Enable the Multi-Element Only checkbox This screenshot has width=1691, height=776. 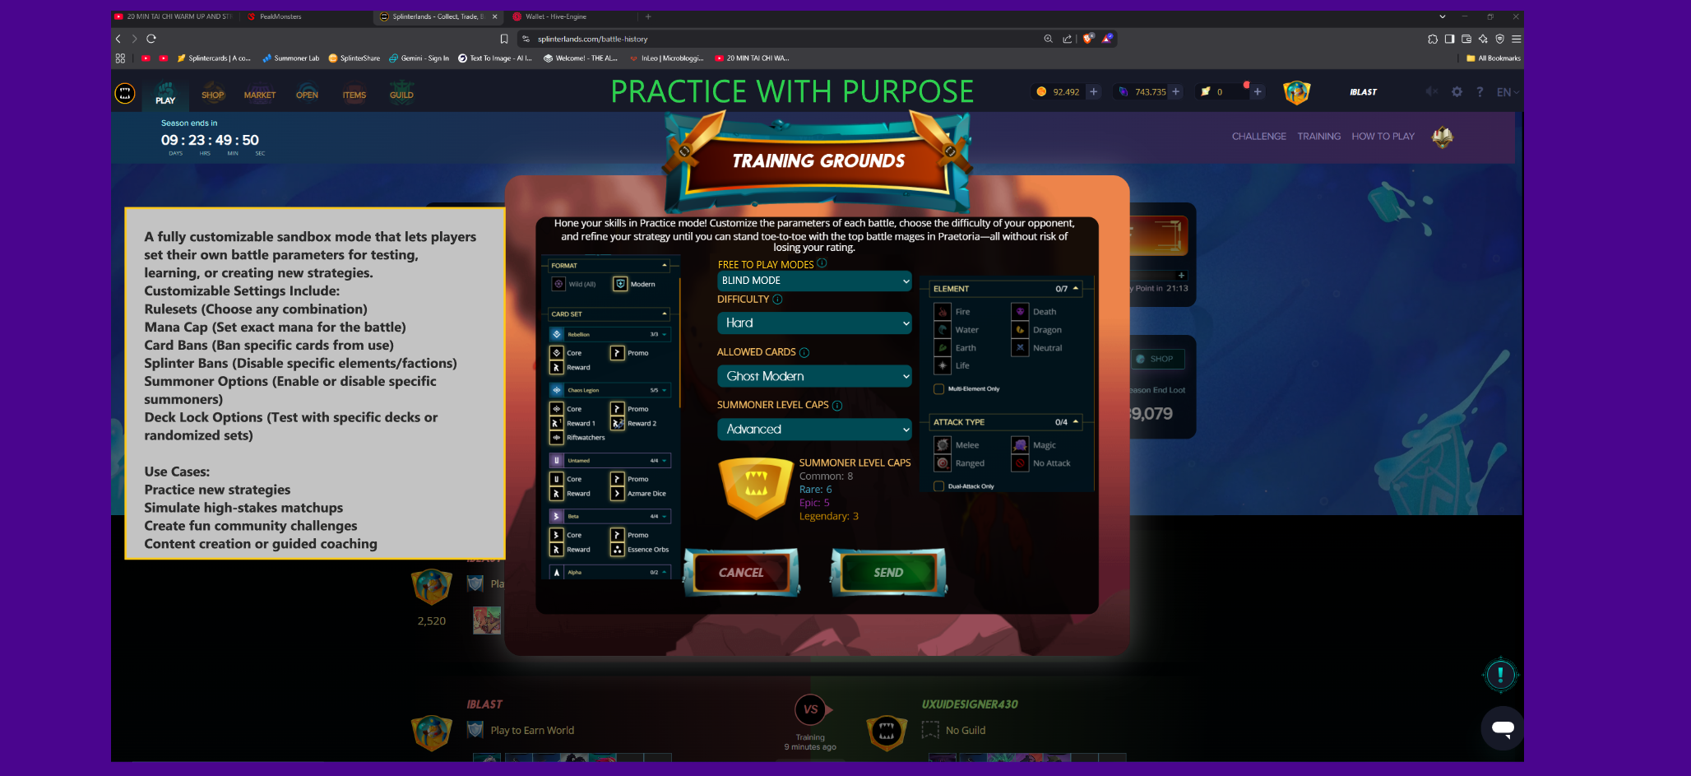[x=938, y=389]
